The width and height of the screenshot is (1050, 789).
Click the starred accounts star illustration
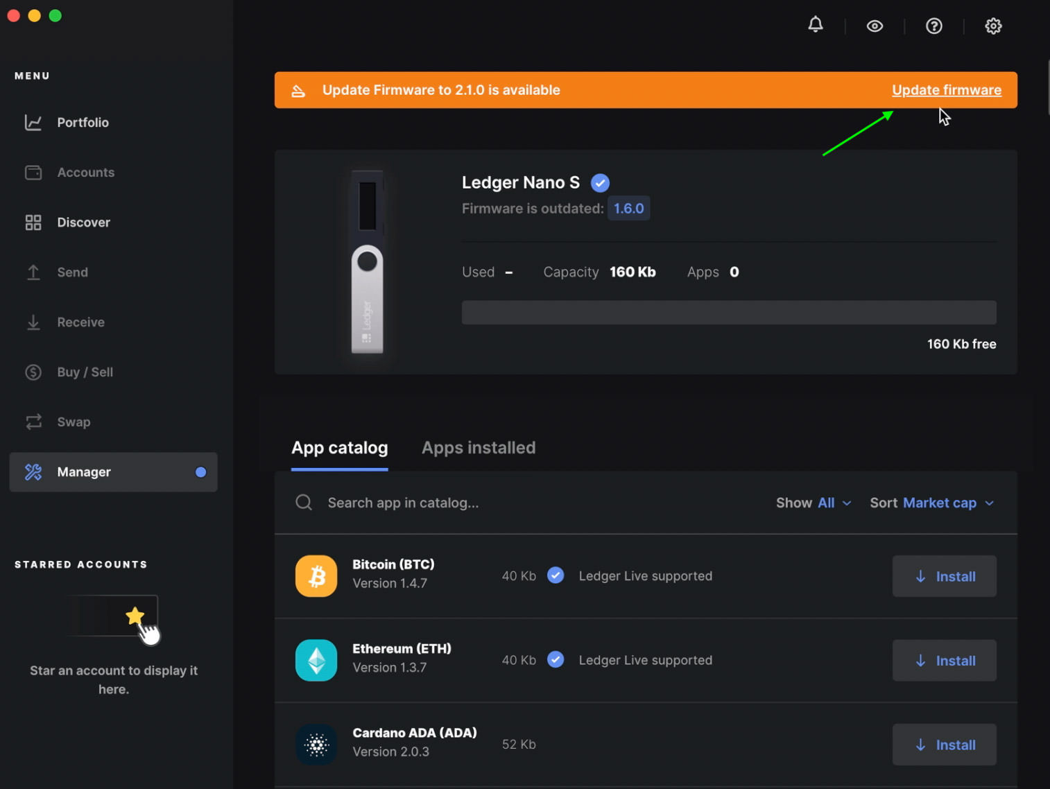click(135, 616)
